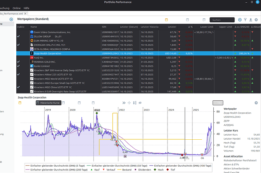Viewport: 261px width, 173px height.
Task: Click the Zoom lower limit cell < 50,00
Action: tap(204, 32)
